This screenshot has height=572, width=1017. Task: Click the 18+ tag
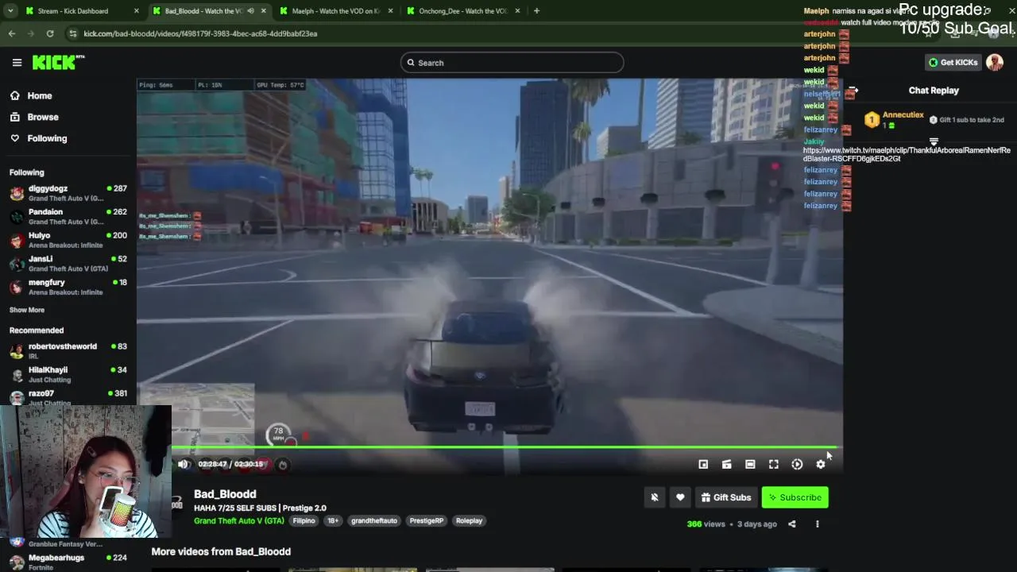click(x=333, y=520)
